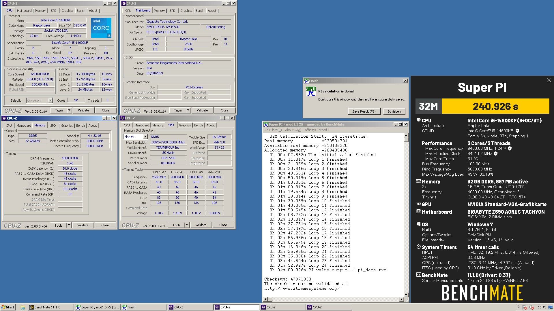This screenshot has height=311, width=554.
Task: Open the Windows Start button
Action: [8, 307]
